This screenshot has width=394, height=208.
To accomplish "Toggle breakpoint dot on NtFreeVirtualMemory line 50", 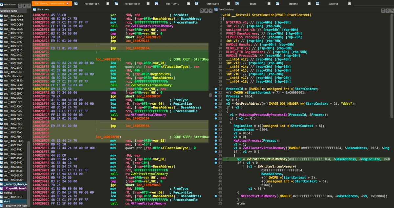I will pos(215,196).
